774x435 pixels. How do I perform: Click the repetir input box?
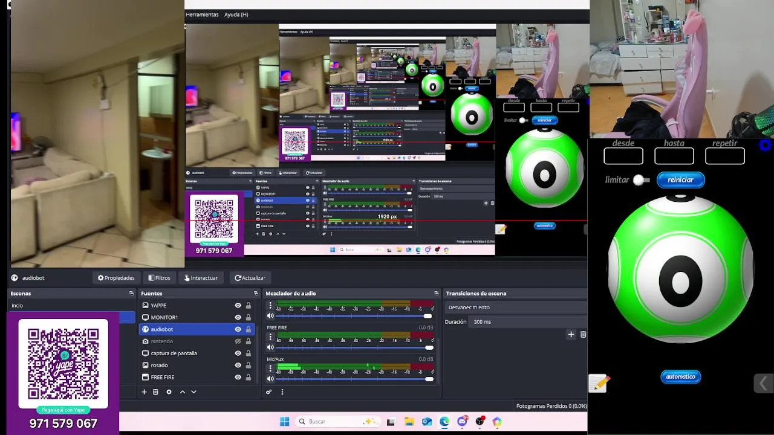click(725, 156)
